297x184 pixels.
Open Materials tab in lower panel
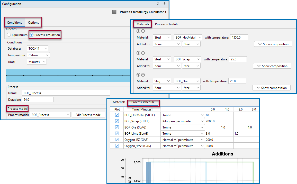click(x=119, y=102)
